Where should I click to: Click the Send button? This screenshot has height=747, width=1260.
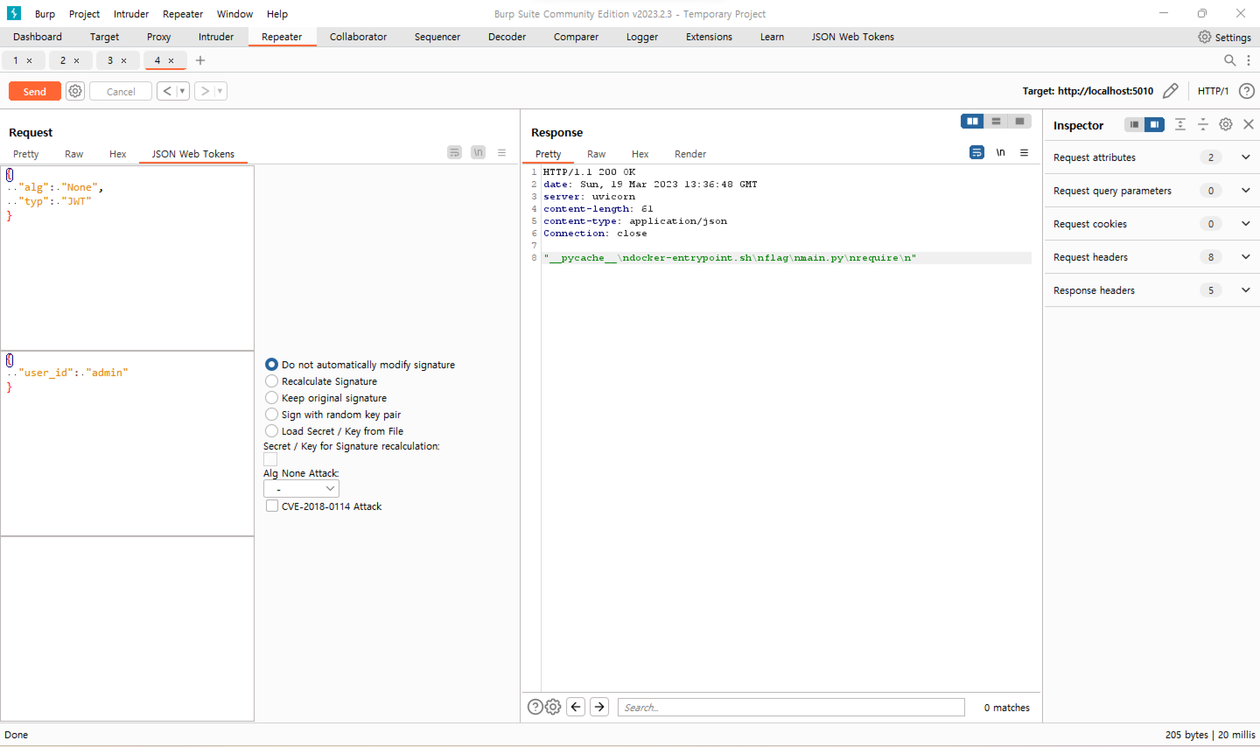coord(35,91)
